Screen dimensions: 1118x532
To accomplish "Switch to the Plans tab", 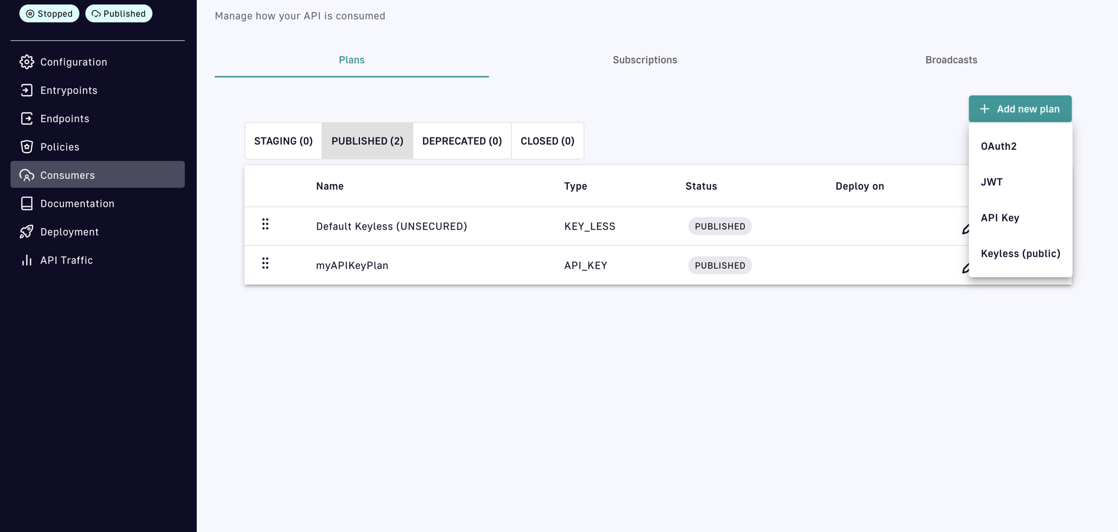I will coord(352,60).
